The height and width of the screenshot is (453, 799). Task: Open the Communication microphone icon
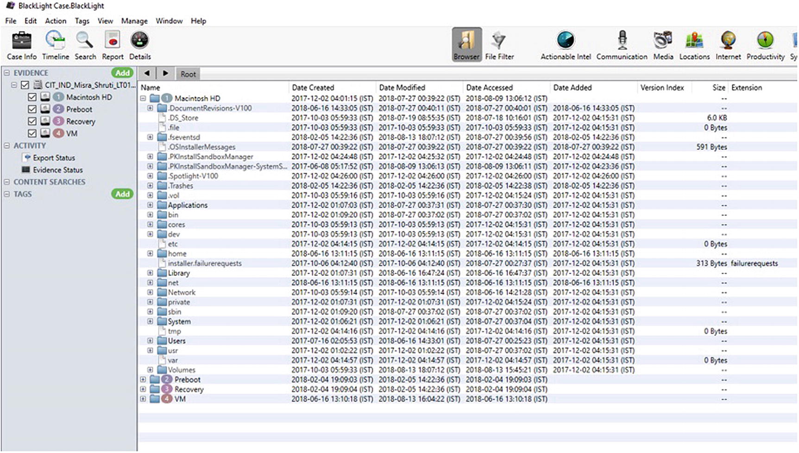(x=622, y=40)
